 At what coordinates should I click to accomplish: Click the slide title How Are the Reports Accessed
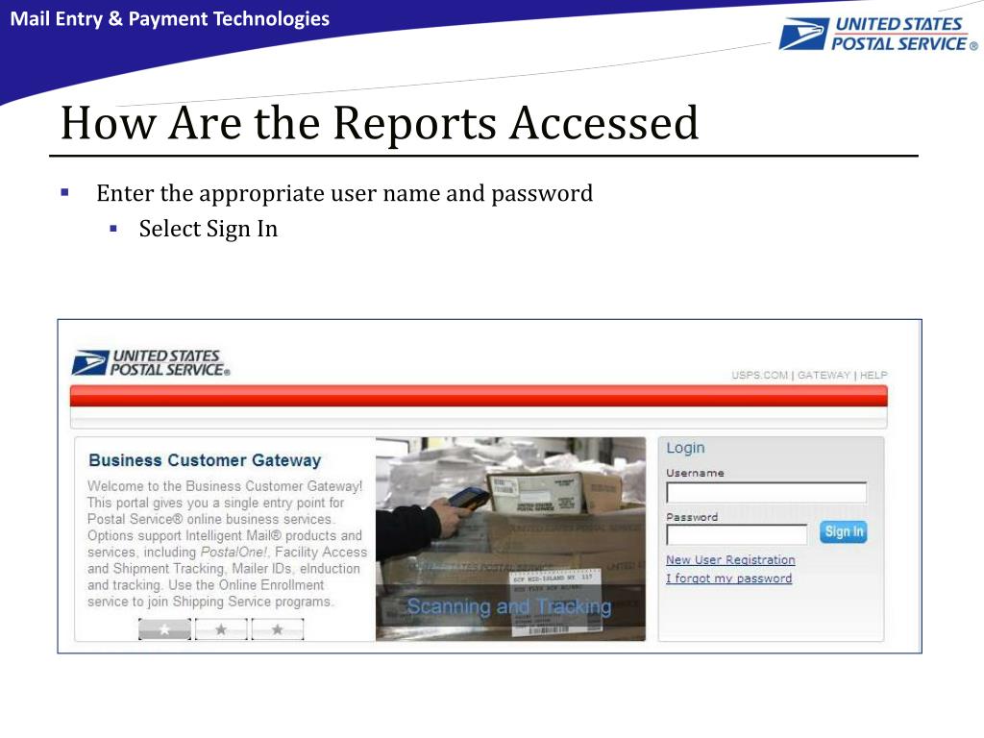point(379,122)
